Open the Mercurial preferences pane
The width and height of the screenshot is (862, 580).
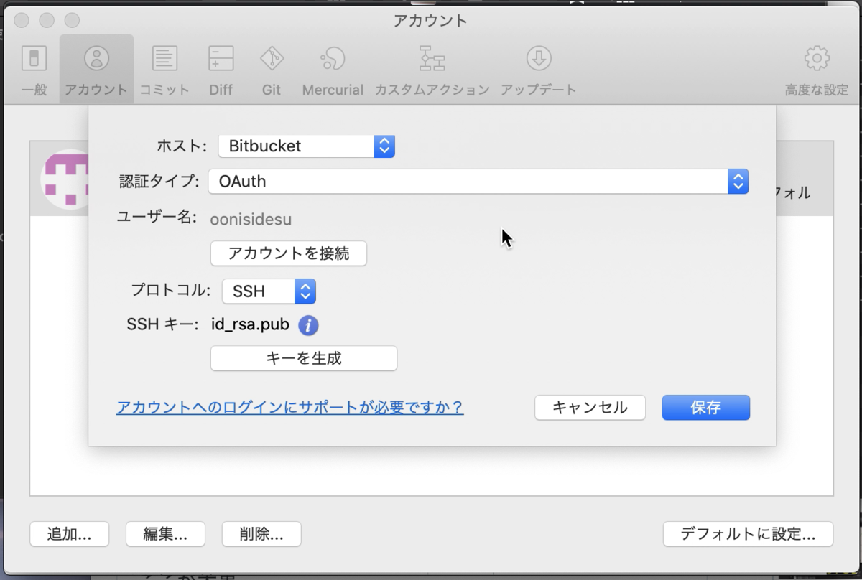[333, 70]
